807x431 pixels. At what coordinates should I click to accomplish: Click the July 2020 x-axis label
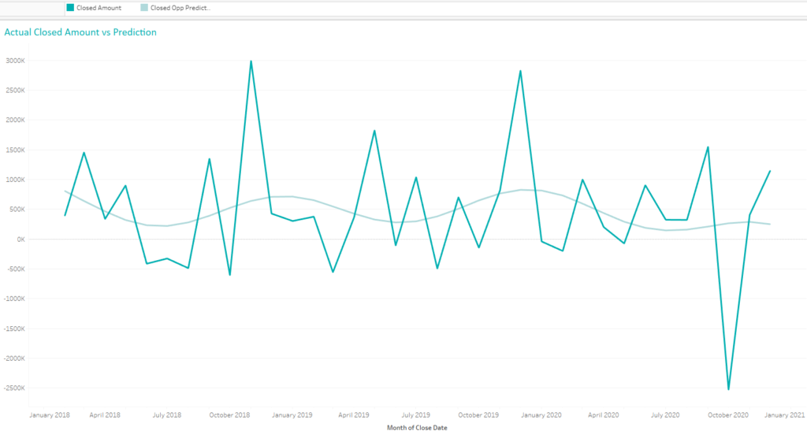tap(665, 415)
